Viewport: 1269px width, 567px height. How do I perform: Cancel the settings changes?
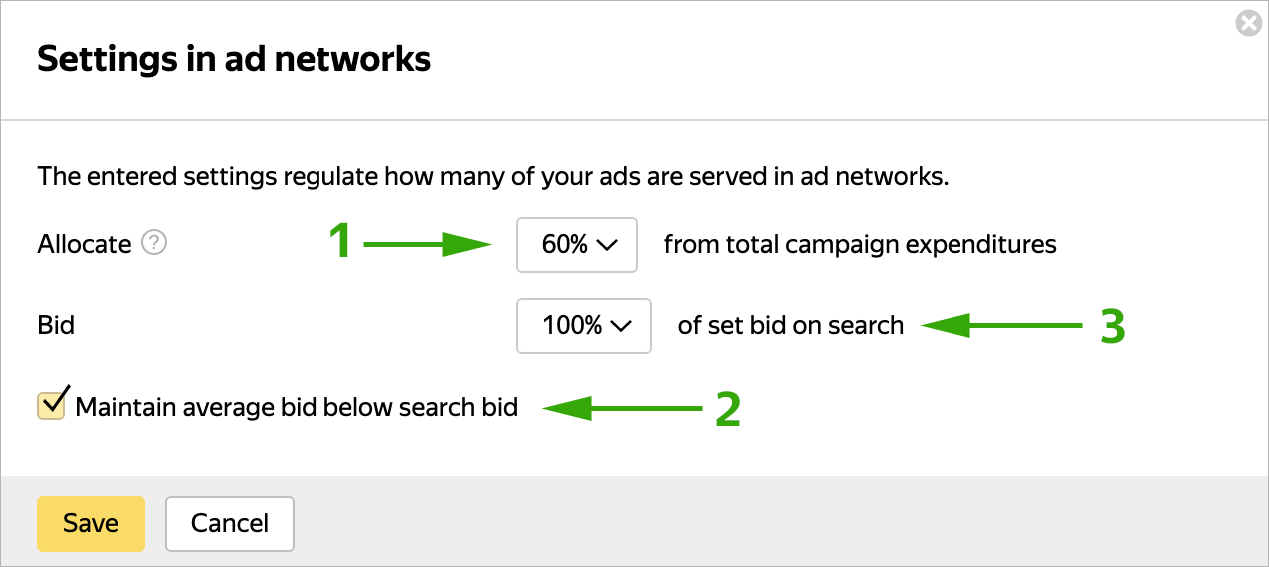coord(230,524)
